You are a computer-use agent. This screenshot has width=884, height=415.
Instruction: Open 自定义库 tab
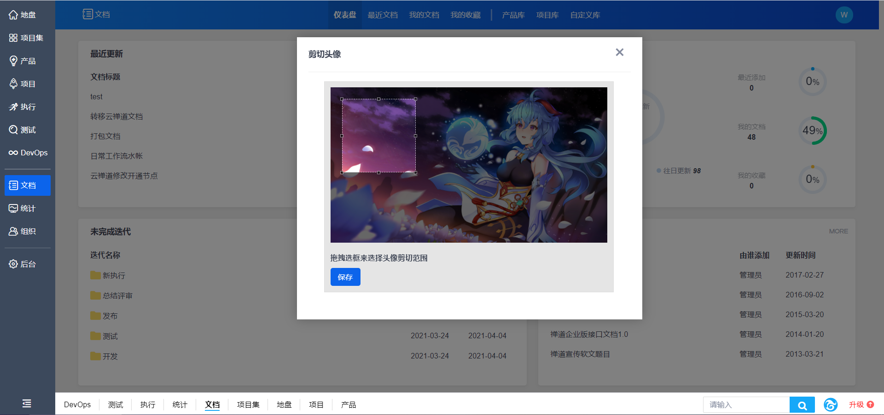tap(585, 15)
